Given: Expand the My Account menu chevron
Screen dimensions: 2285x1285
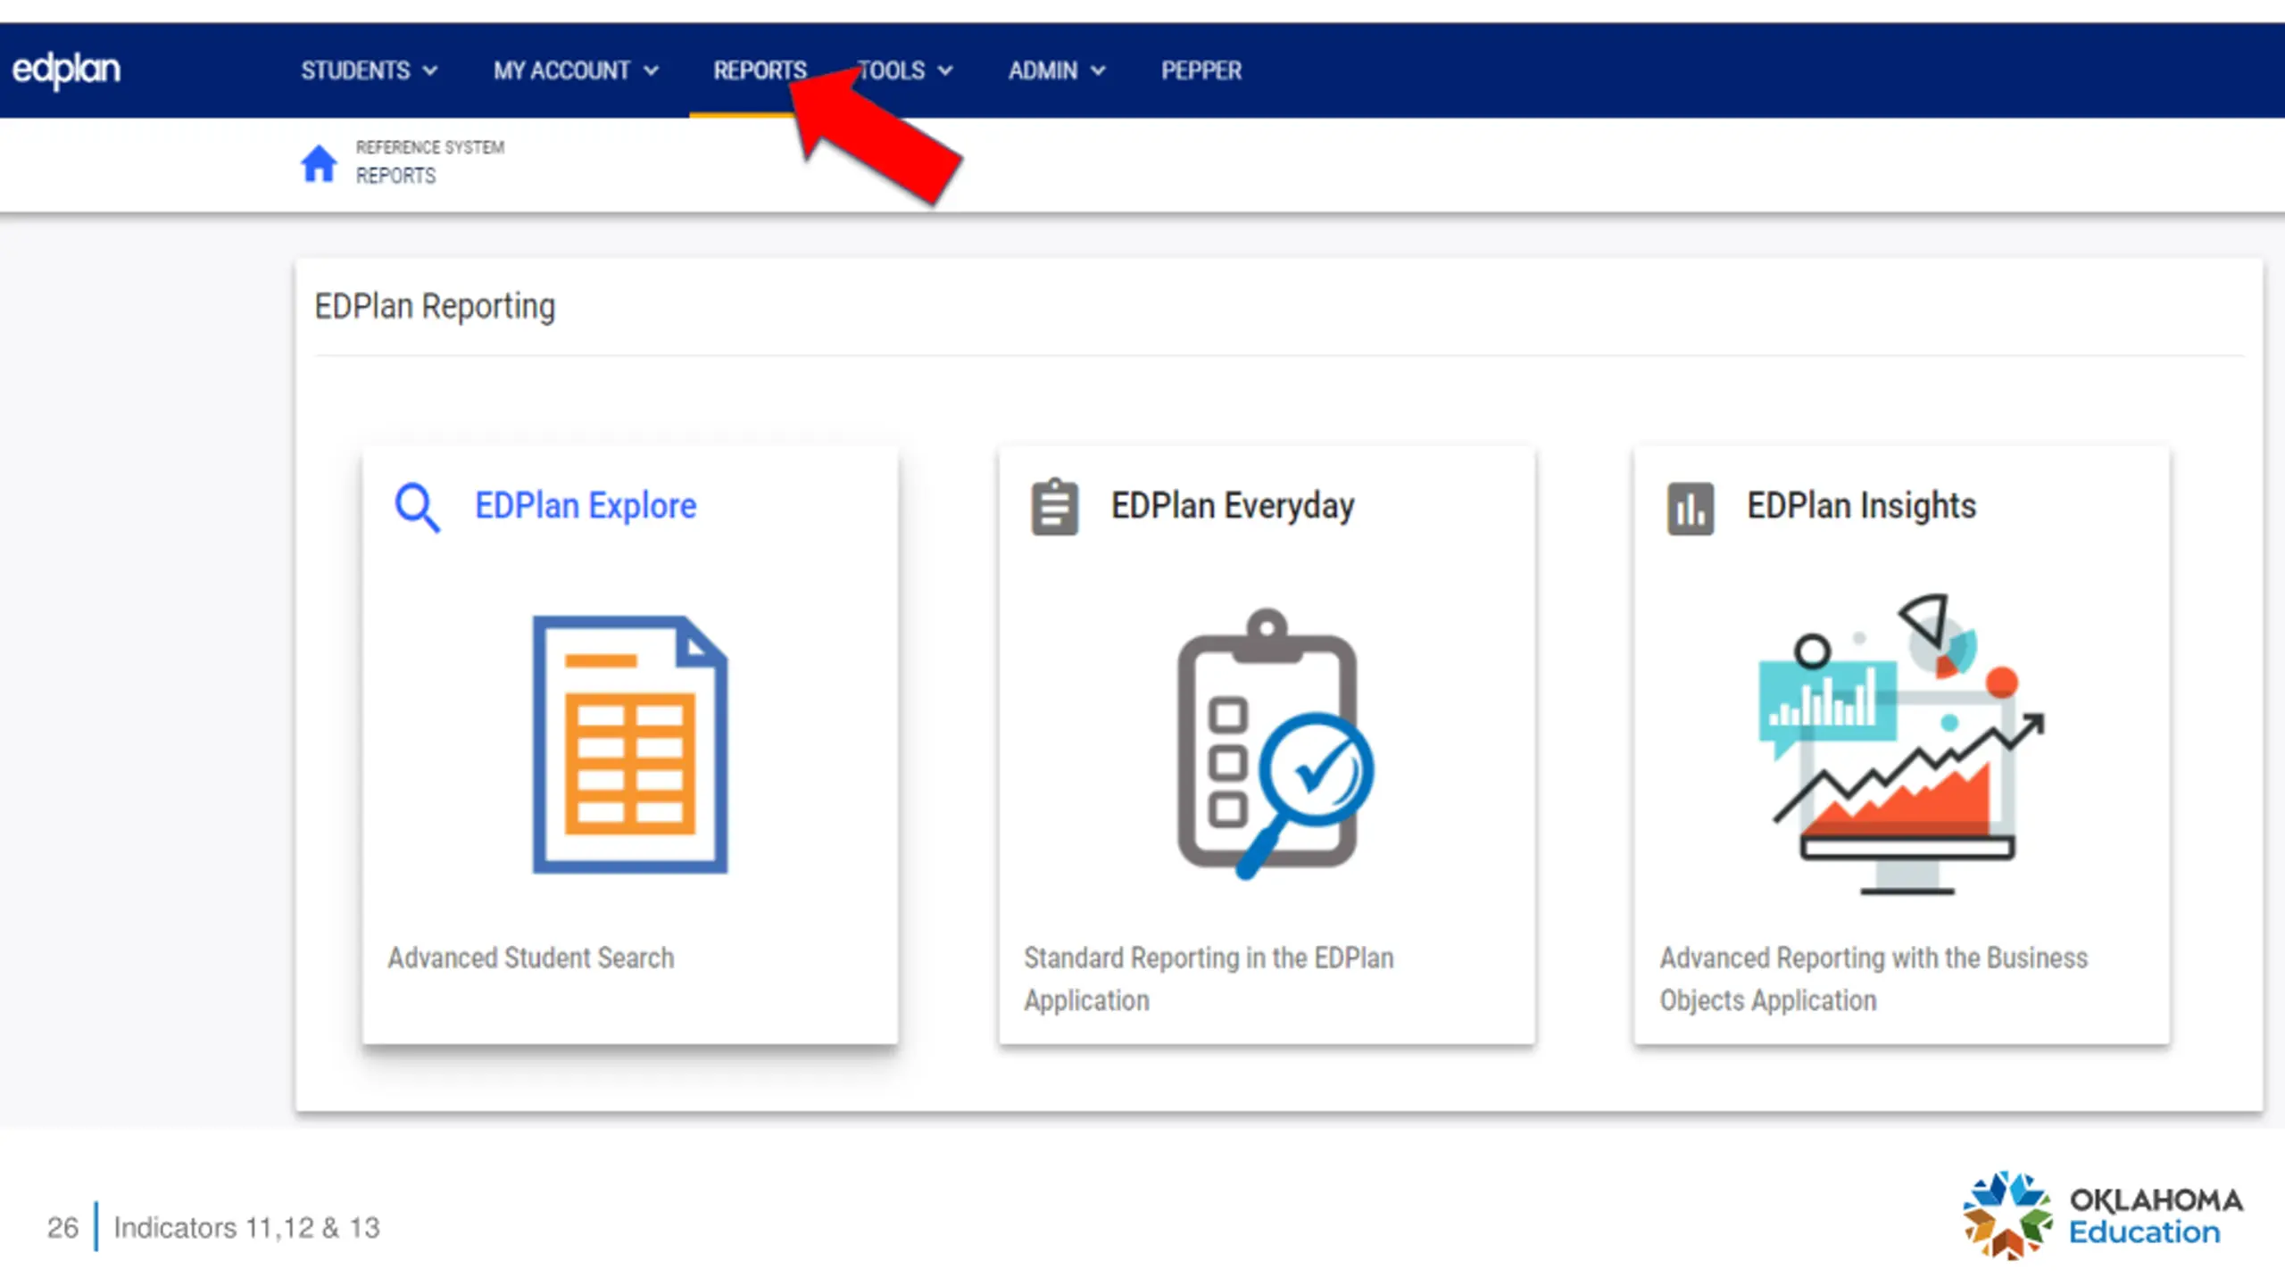Looking at the screenshot, I should 651,70.
